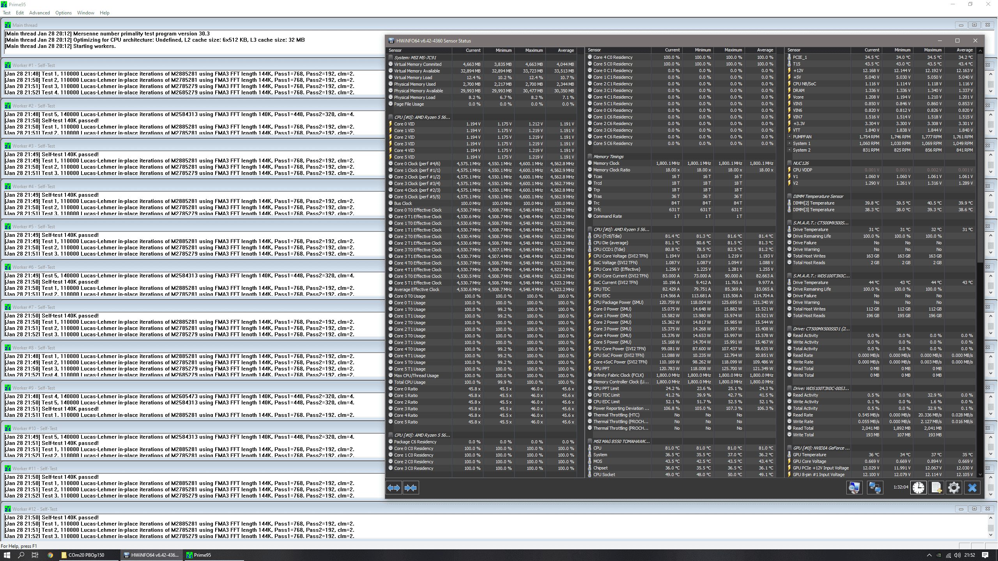Click the Prime95 taskbar button

click(202, 555)
